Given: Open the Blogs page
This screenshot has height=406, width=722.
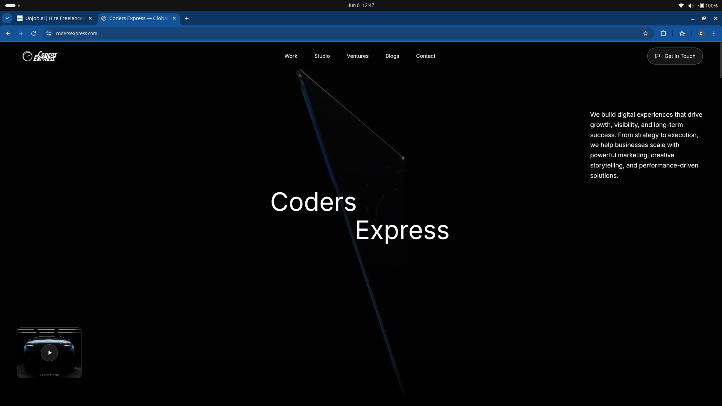Looking at the screenshot, I should pos(392,56).
